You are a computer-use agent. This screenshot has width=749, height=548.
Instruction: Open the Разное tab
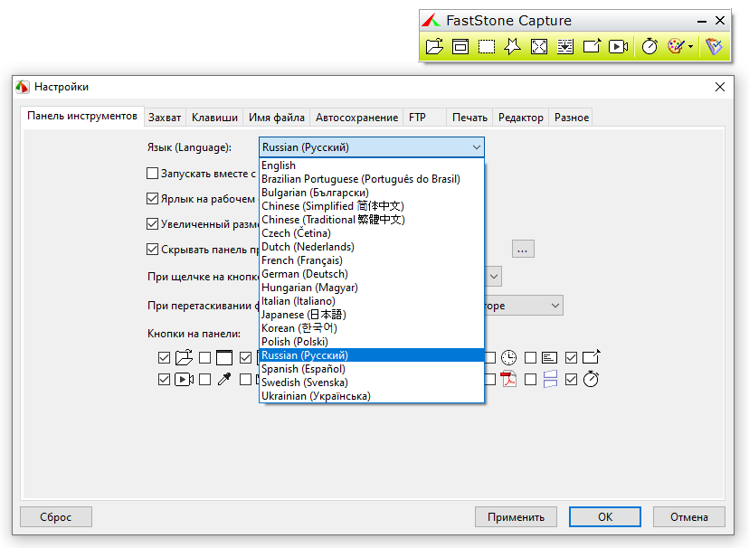[x=572, y=118]
